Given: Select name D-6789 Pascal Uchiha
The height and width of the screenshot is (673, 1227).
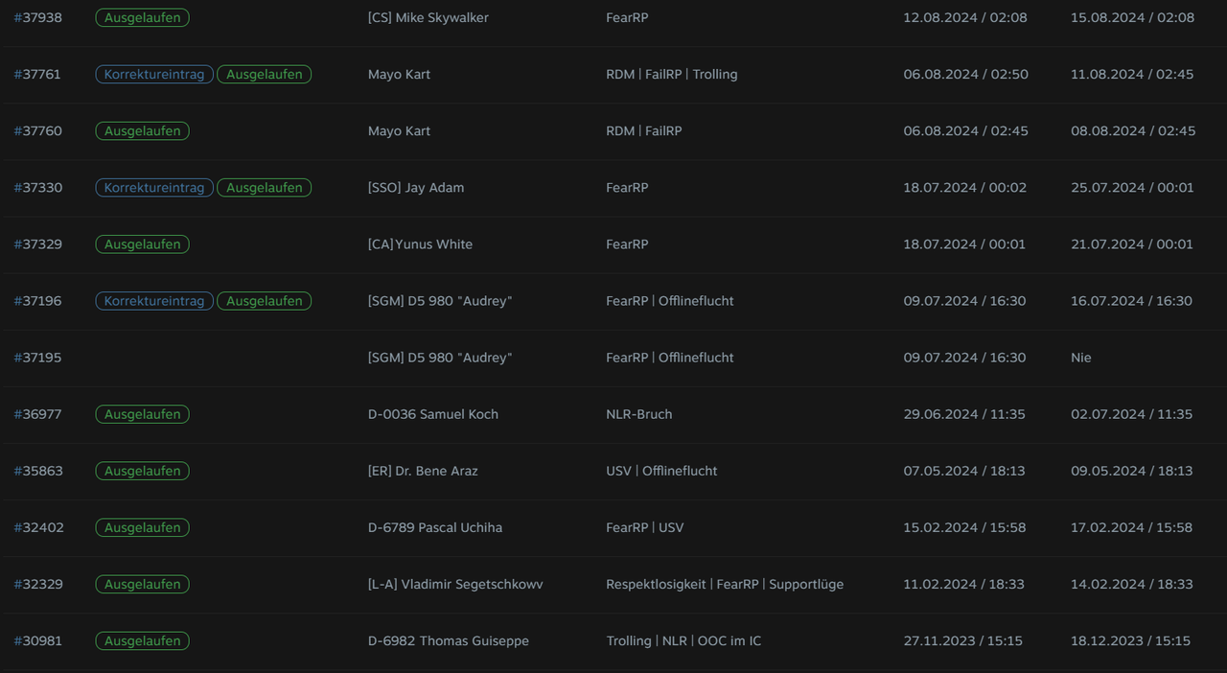Looking at the screenshot, I should (x=434, y=526).
